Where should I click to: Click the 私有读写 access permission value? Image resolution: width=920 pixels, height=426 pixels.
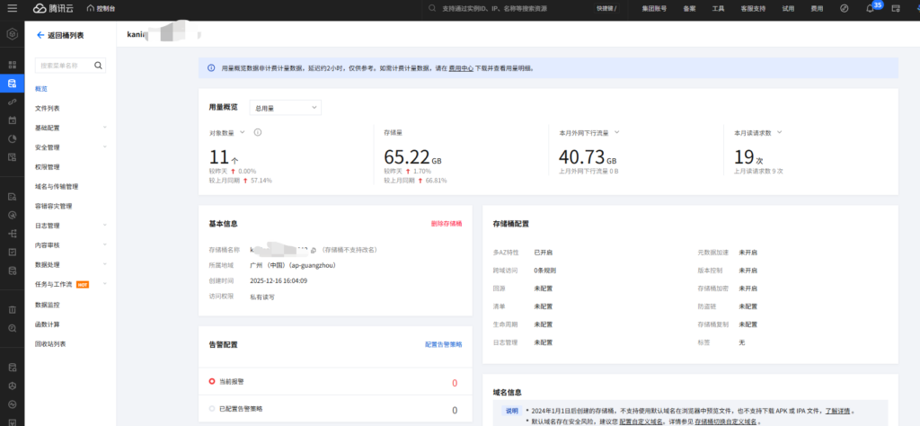(261, 297)
